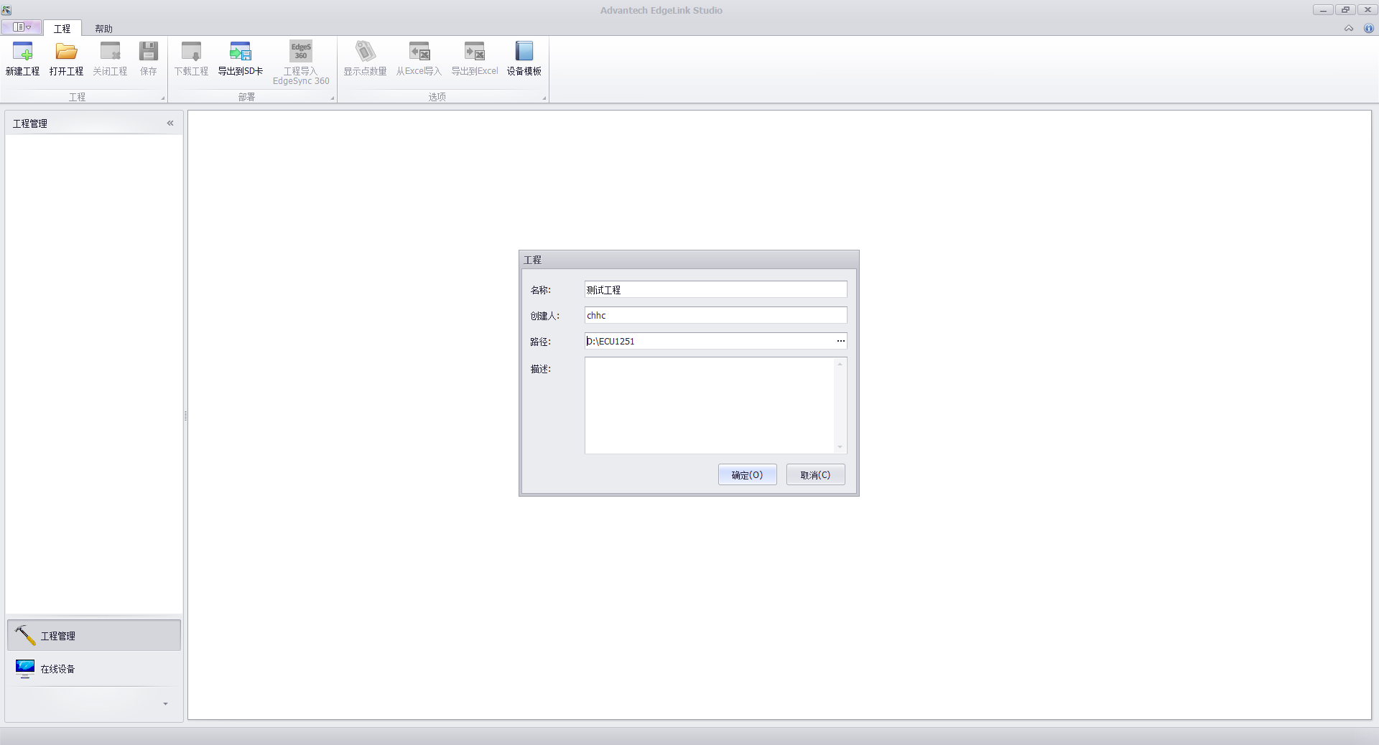Screen dimensions: 1379x745
Task: Close the EdgeLink Studio window
Action: point(1368,10)
